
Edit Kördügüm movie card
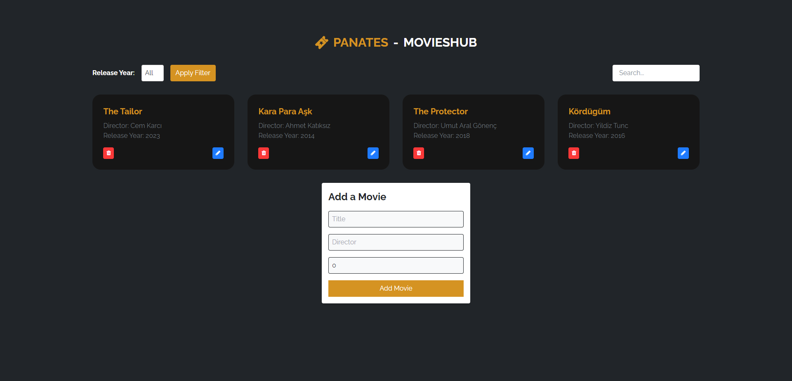point(683,153)
